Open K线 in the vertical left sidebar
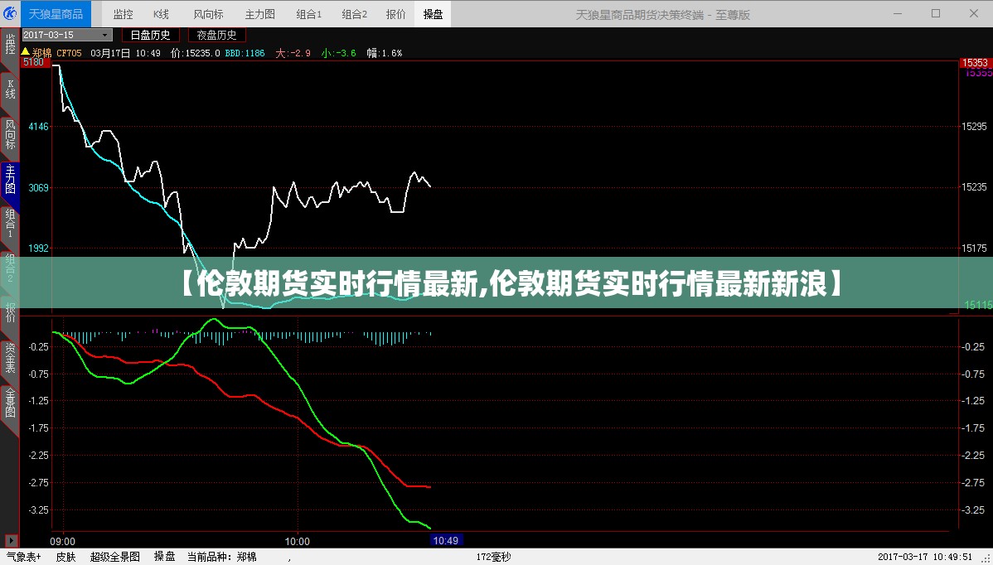Image resolution: width=993 pixels, height=565 pixels. tap(10, 89)
